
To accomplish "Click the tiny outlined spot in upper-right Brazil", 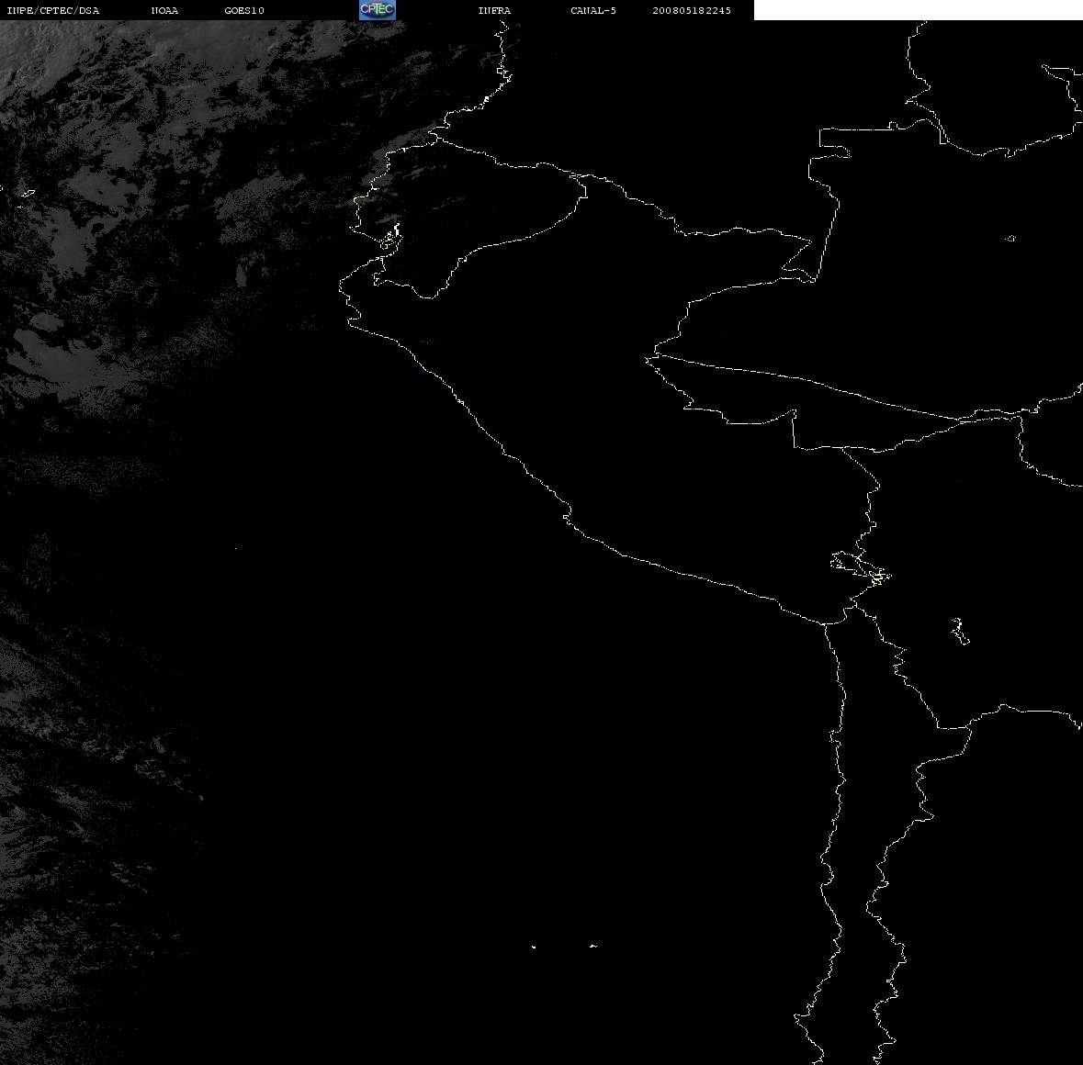I will pyautogui.click(x=1010, y=238).
